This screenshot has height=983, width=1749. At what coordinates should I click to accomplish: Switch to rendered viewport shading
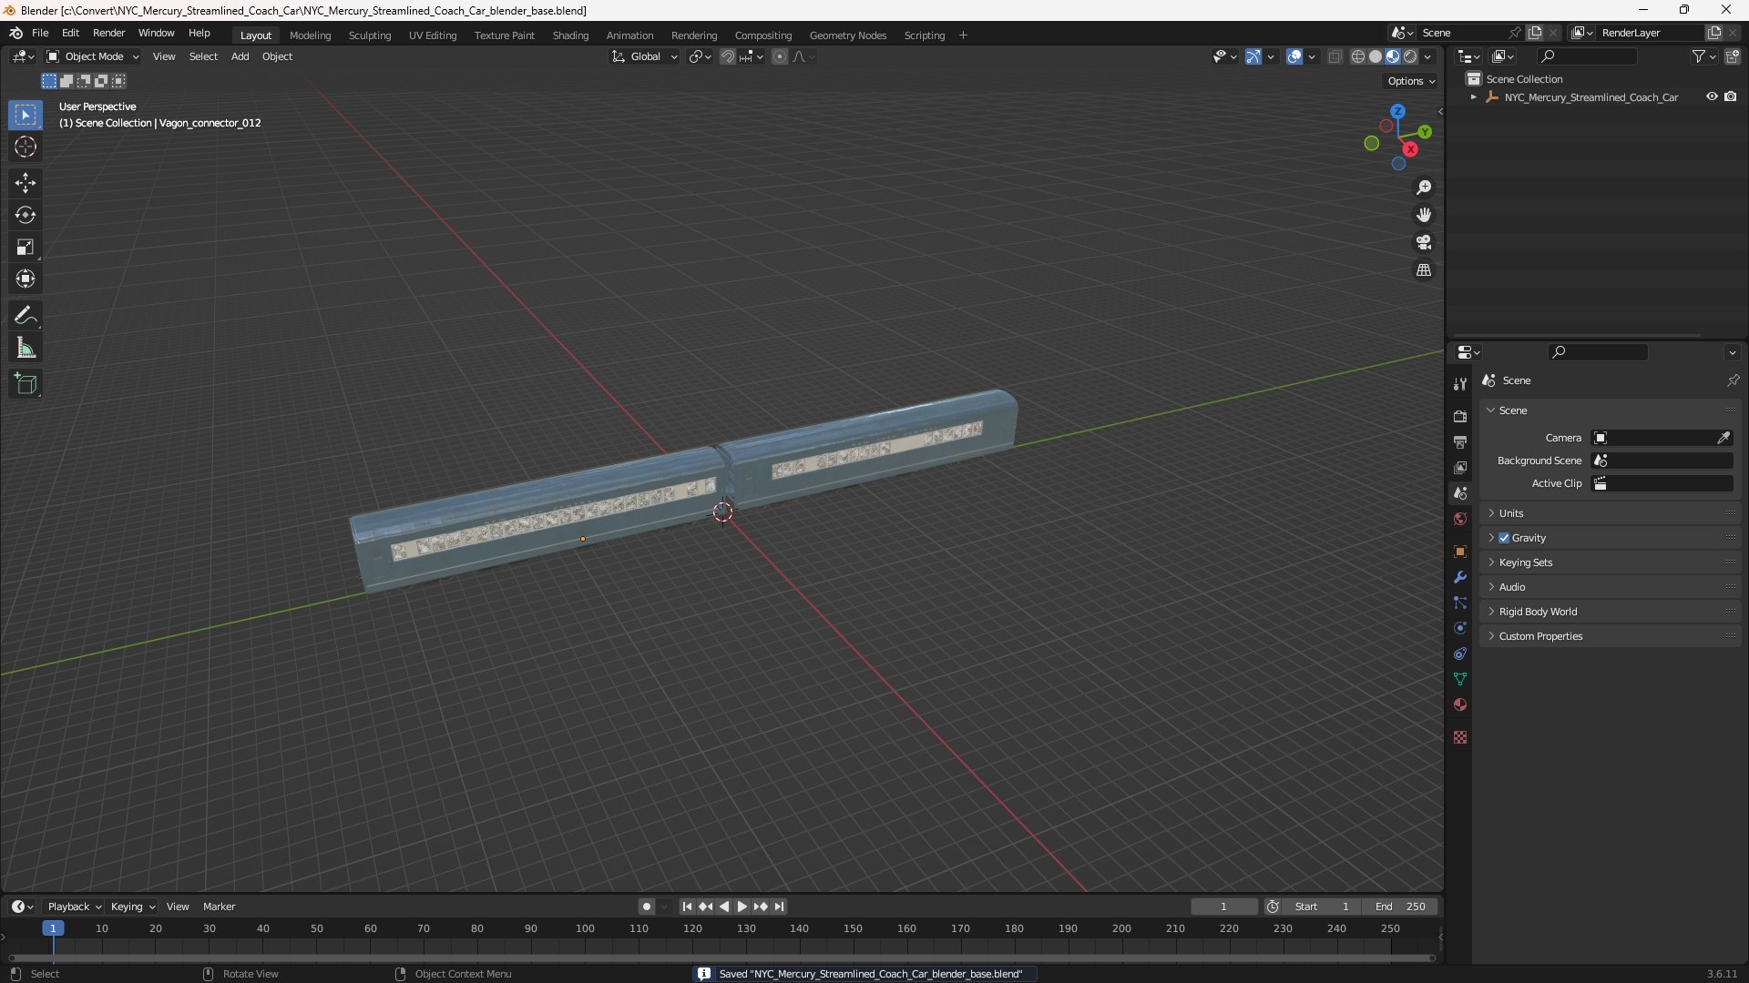pyautogui.click(x=1410, y=56)
